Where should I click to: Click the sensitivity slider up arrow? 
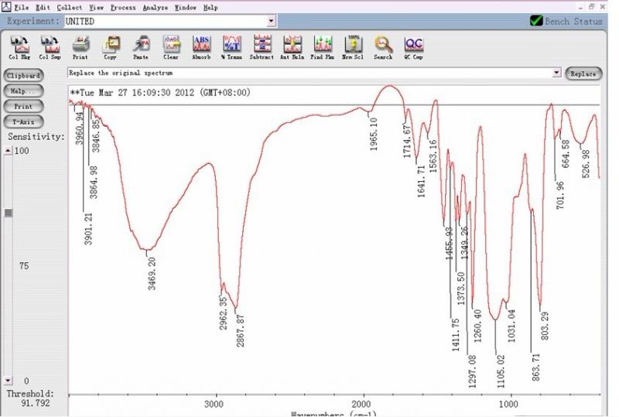point(9,150)
